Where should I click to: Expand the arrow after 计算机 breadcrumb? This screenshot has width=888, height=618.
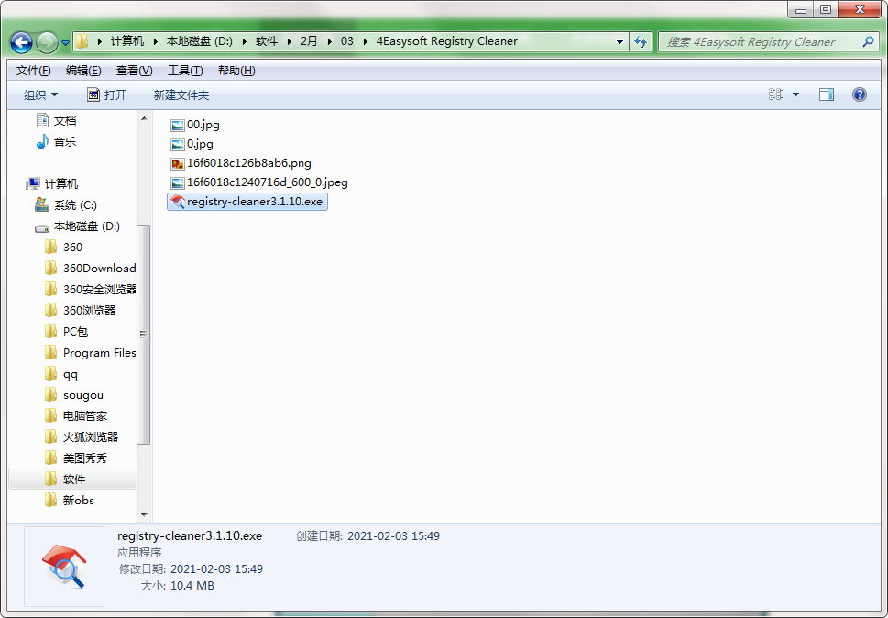[155, 41]
